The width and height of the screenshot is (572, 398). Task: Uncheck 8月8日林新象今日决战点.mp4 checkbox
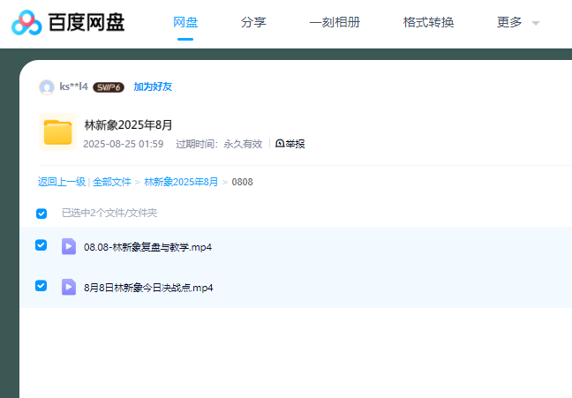(41, 286)
